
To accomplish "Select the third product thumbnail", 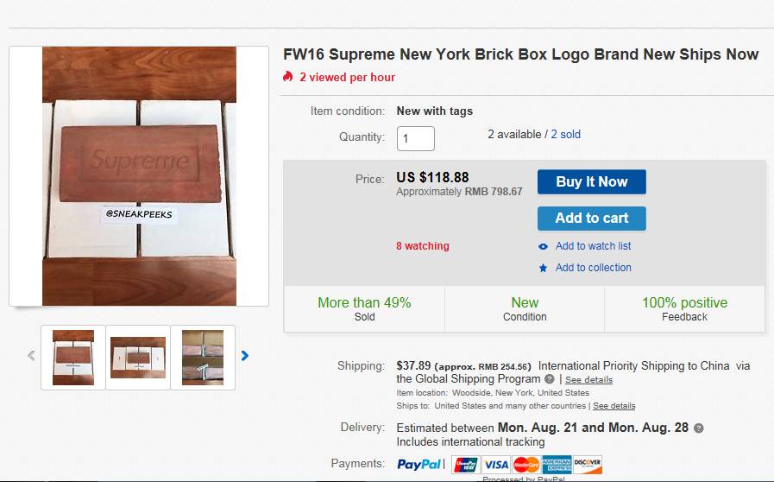I will click(x=203, y=356).
